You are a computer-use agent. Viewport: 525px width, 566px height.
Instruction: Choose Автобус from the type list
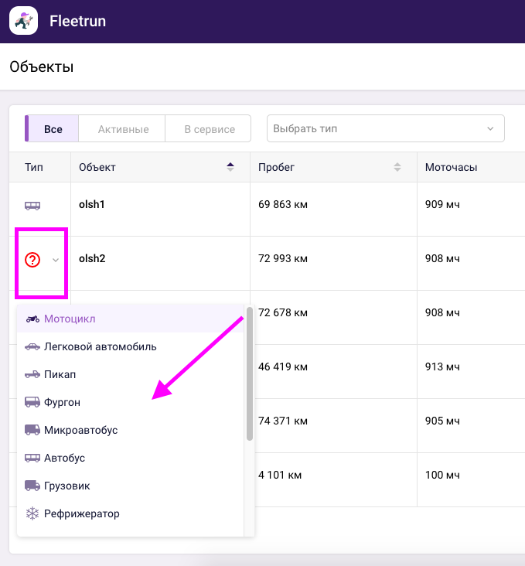64,458
